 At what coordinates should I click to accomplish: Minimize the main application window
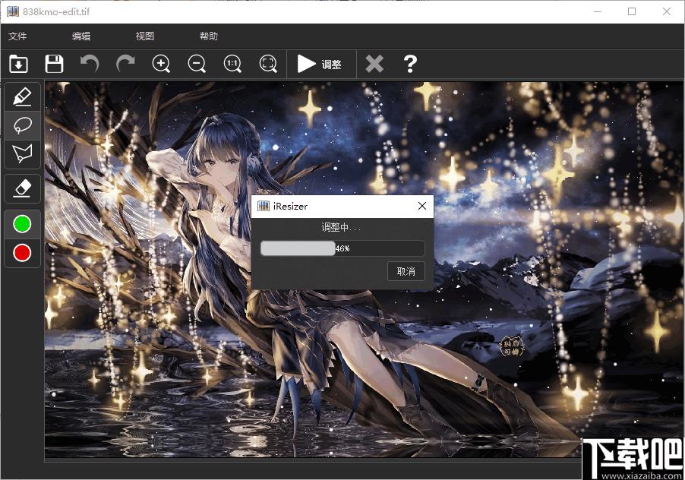[598, 11]
